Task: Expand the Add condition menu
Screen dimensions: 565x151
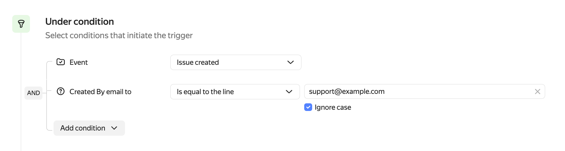Action: (89, 128)
